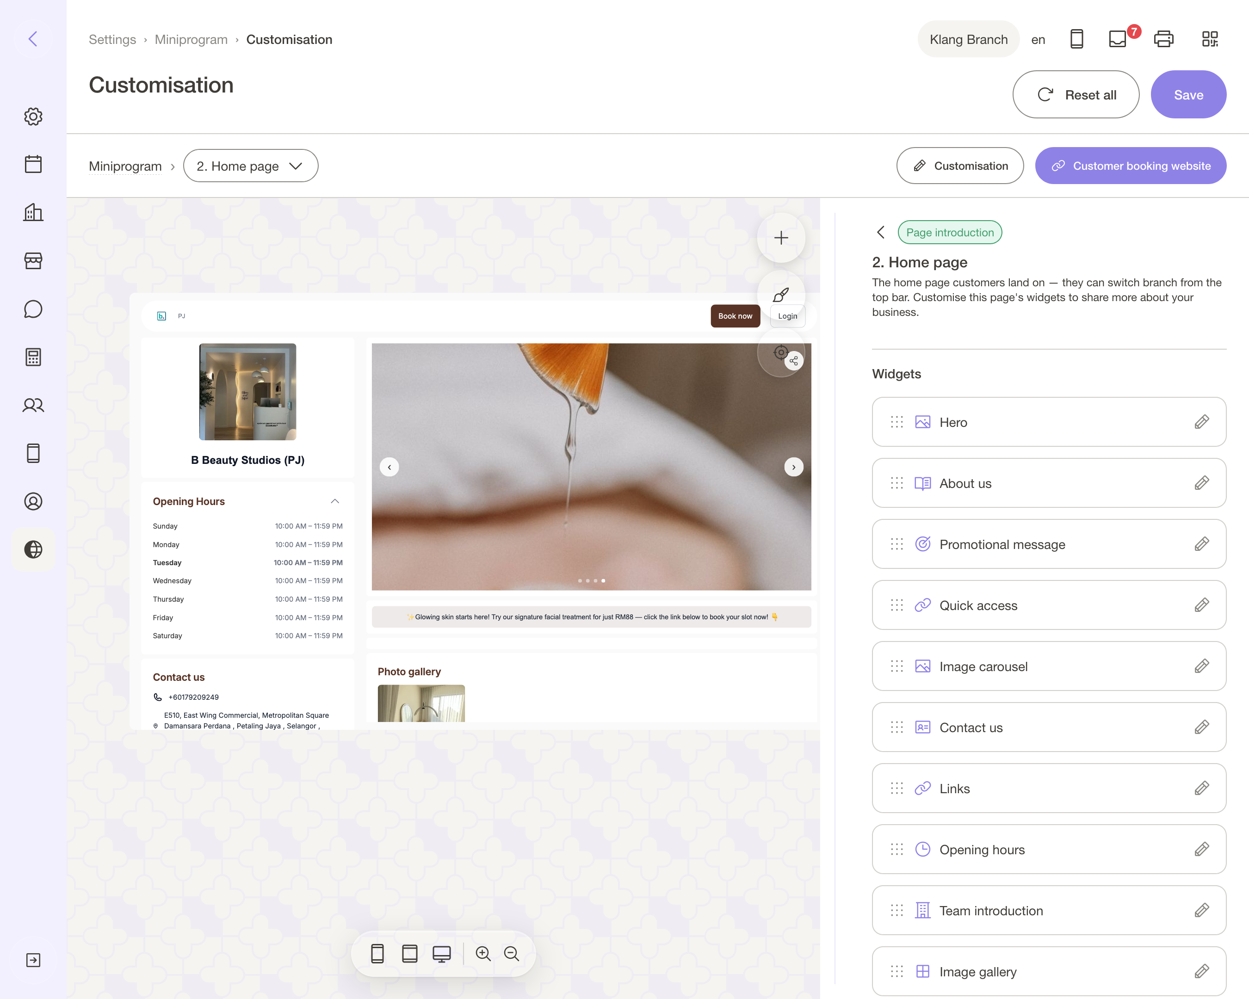The width and height of the screenshot is (1249, 999).
Task: Save the customisation changes
Action: pos(1188,94)
